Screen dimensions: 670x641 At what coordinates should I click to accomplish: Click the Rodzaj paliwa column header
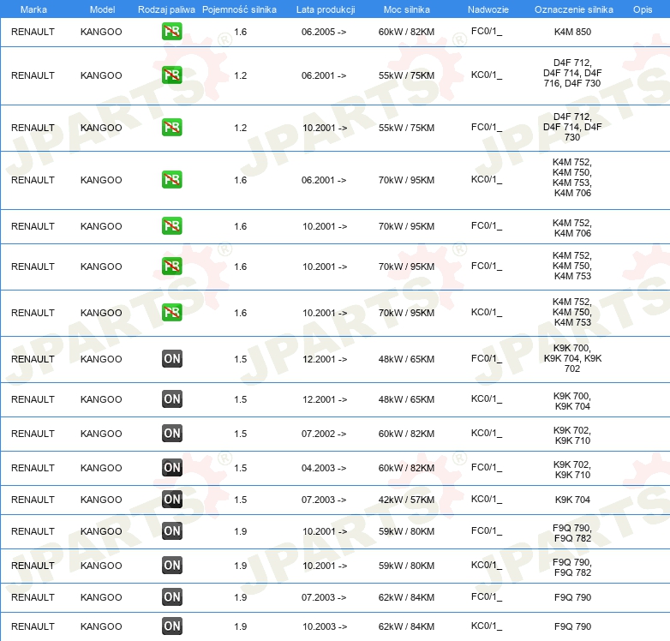coord(166,9)
